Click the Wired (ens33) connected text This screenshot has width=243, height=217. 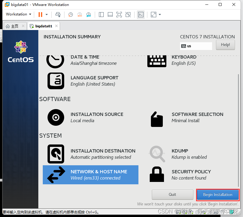click(x=95, y=178)
